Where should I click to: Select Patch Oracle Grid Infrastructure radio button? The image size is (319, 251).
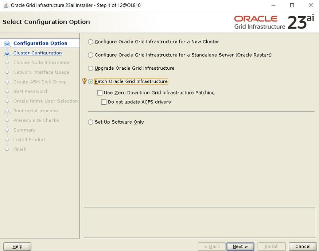point(90,81)
